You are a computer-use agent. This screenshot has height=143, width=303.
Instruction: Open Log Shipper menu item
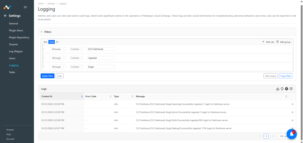point(16,51)
